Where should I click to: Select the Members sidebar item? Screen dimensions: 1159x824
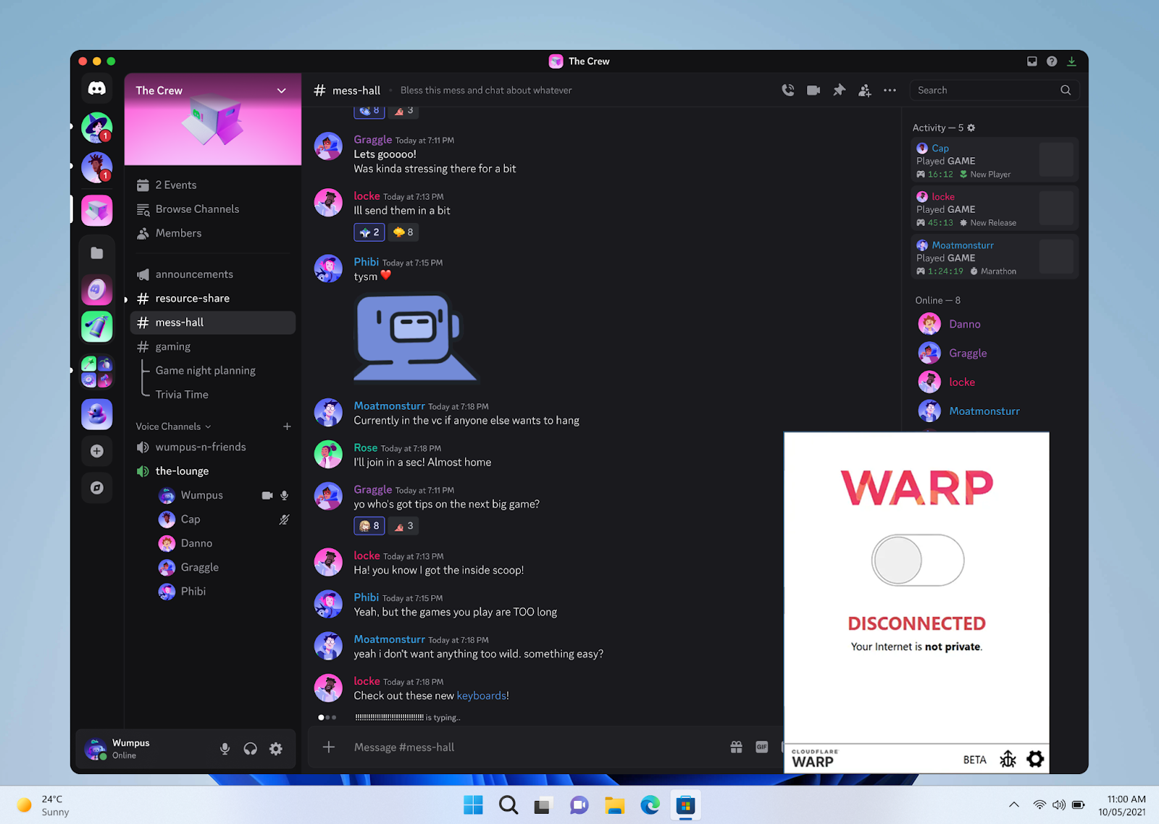click(177, 232)
